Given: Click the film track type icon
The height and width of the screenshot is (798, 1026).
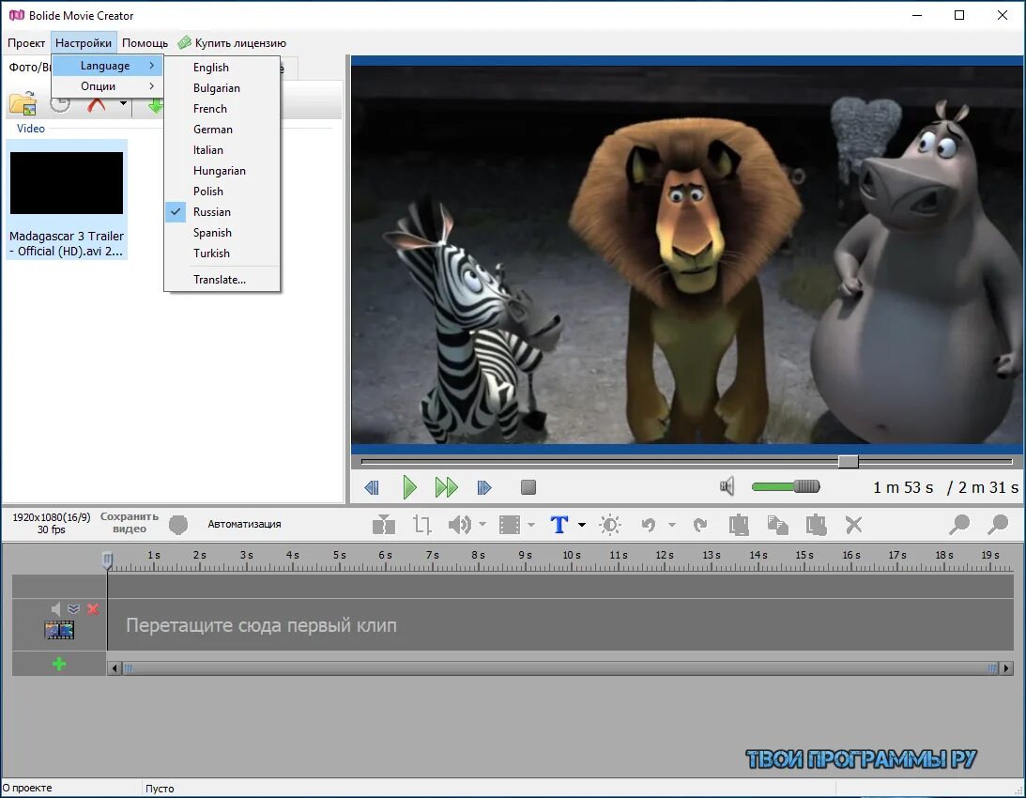Looking at the screenshot, I should [59, 630].
